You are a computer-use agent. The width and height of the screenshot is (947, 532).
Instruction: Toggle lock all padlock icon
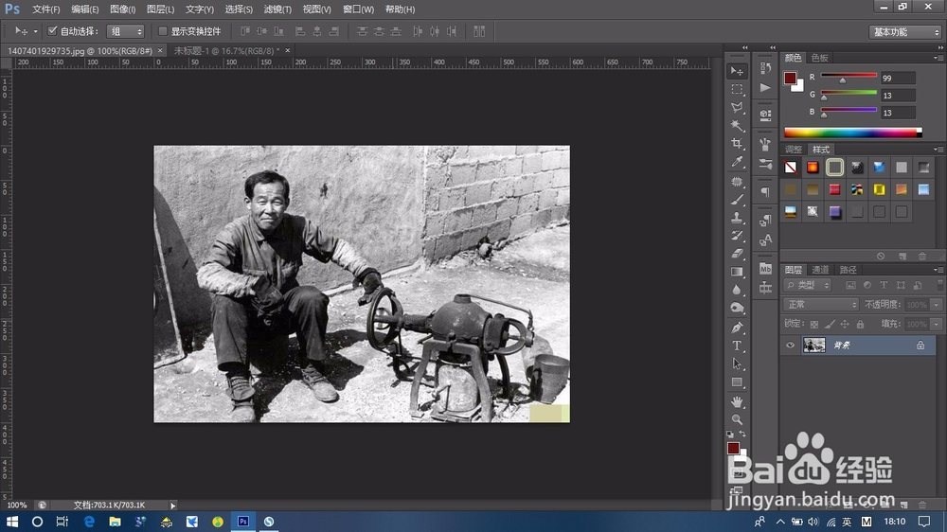(x=860, y=325)
